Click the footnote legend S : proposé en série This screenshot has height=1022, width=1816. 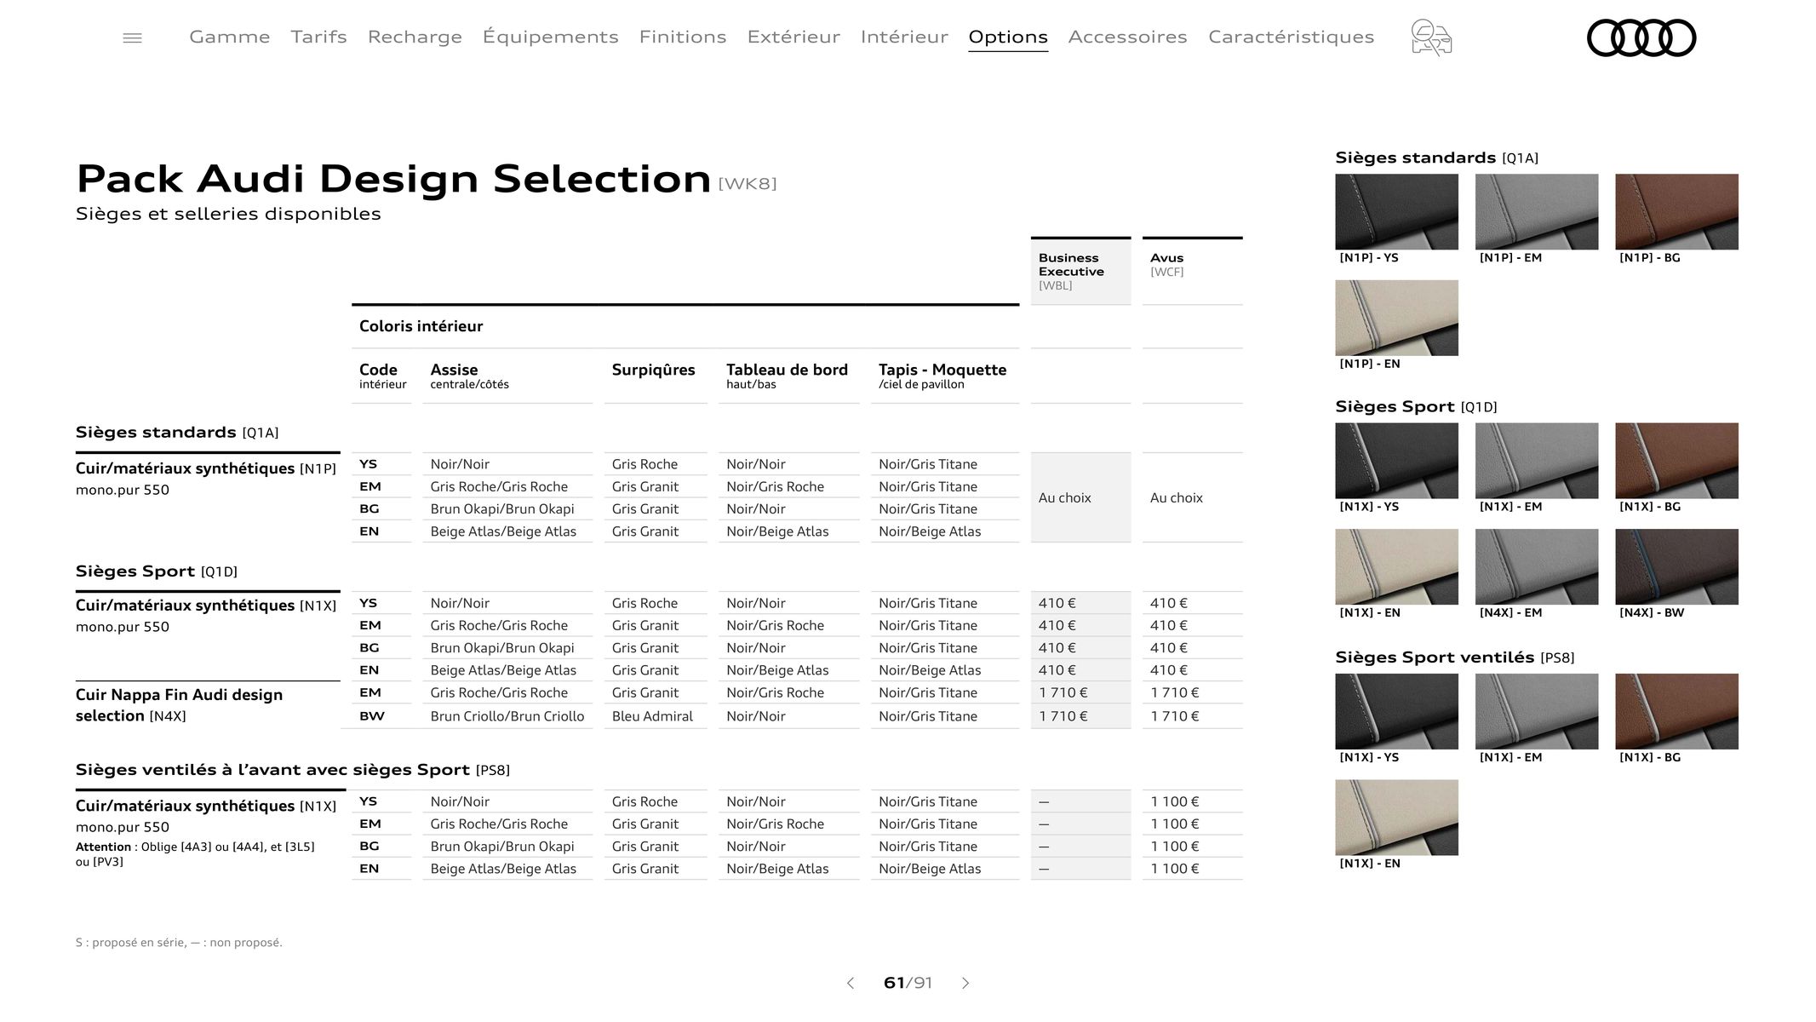(179, 943)
